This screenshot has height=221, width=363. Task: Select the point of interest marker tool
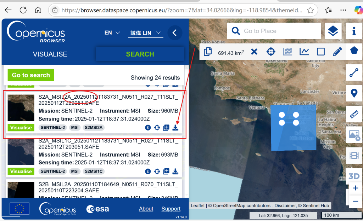click(x=354, y=93)
